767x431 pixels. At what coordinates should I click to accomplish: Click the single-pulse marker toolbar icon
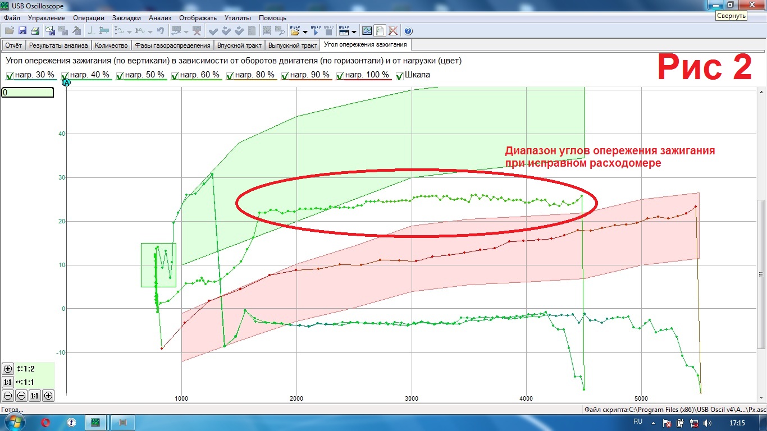click(91, 31)
